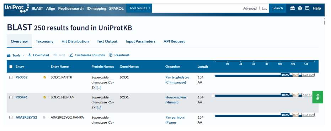Screen dimensions: 331x131
Task: Click the Gene Names column header
Action: tap(129, 67)
